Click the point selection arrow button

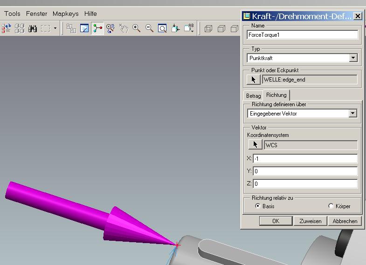254,80
